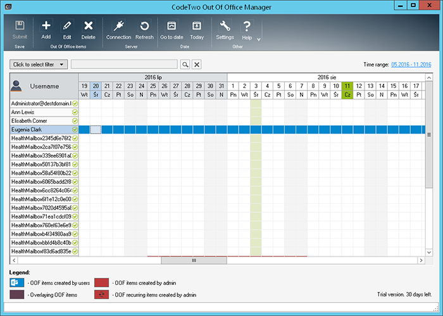Select the Administrator@destdomain user row
The image size is (443, 316).
[44, 103]
